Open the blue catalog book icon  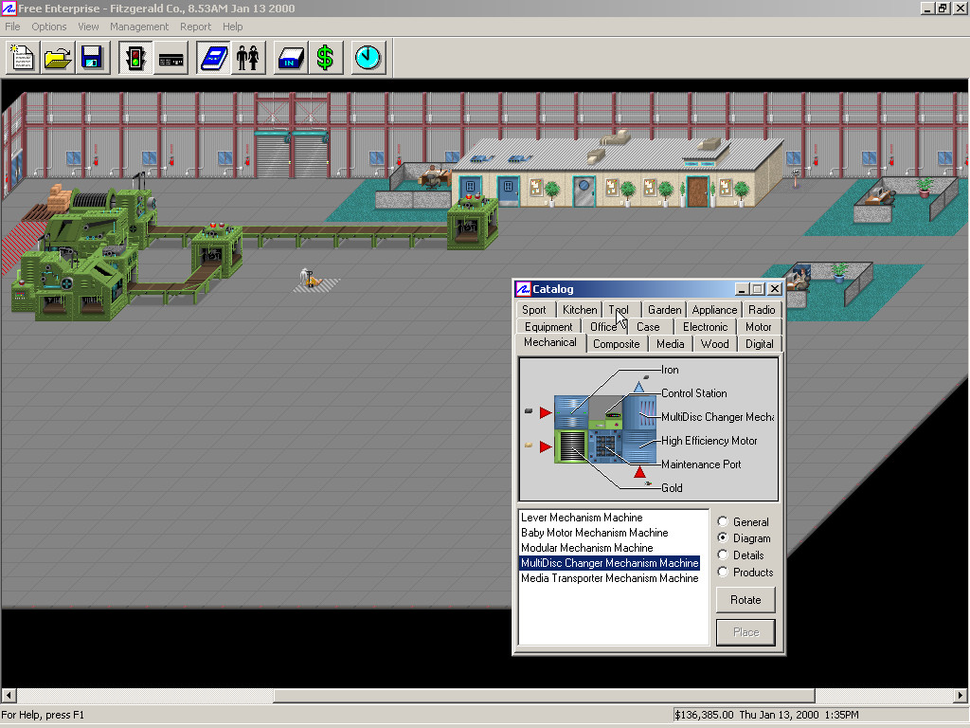[x=213, y=59]
